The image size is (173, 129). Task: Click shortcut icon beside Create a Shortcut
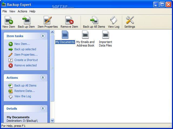[x=11, y=60]
